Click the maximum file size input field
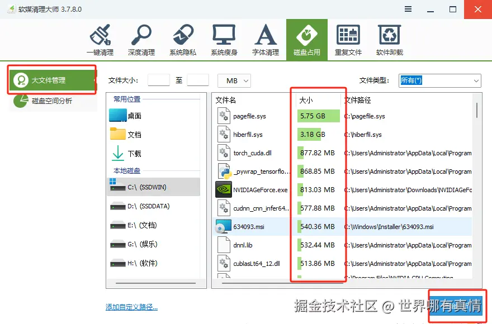 coord(198,80)
